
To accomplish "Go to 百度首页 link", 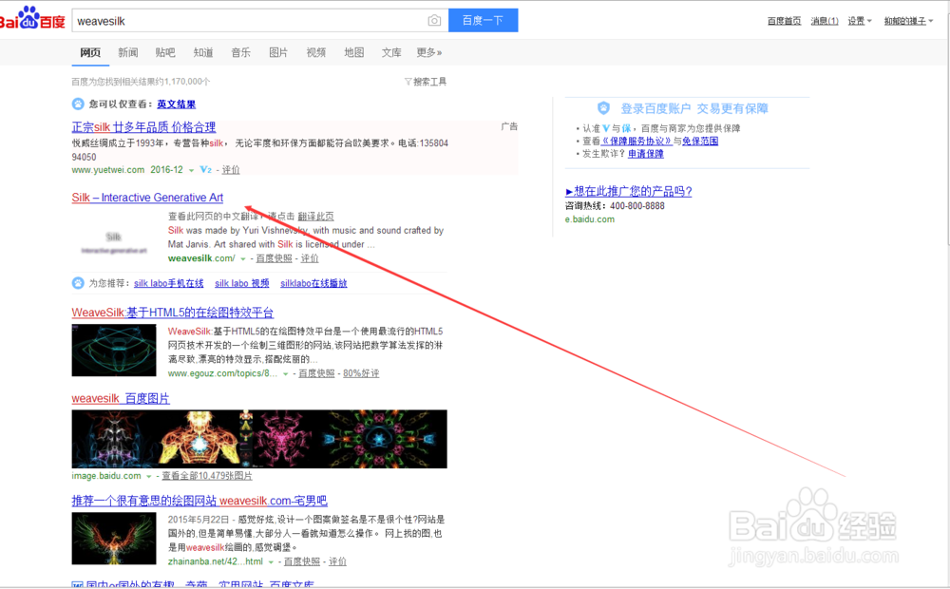I will (x=784, y=21).
